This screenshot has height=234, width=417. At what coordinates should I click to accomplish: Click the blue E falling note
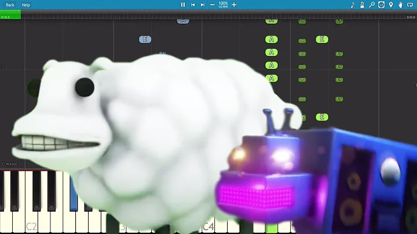tap(145, 39)
